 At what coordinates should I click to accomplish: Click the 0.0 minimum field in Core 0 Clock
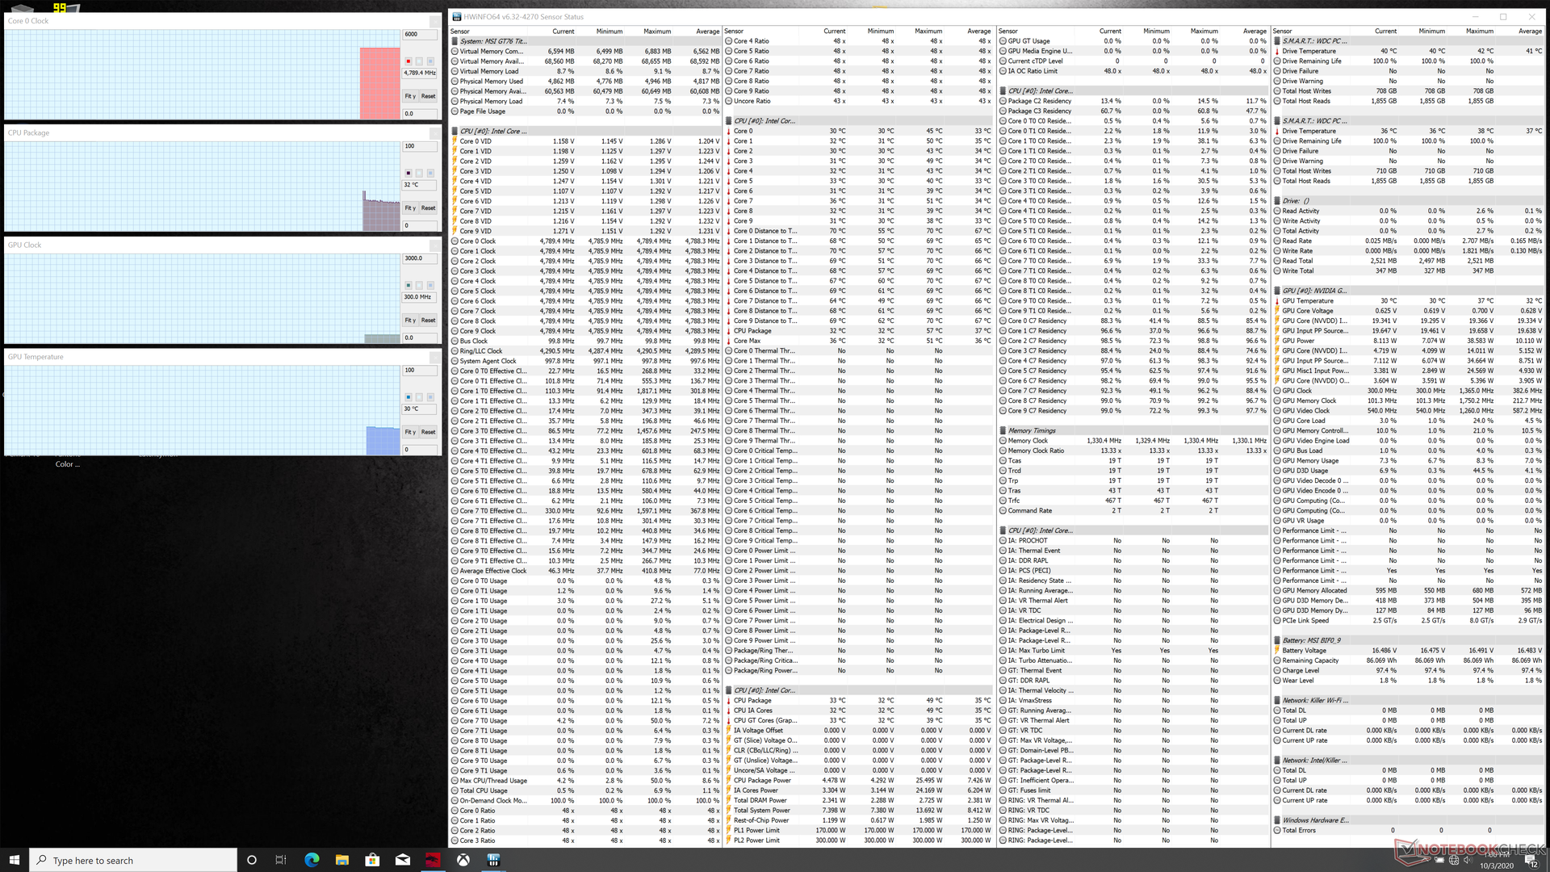point(419,114)
